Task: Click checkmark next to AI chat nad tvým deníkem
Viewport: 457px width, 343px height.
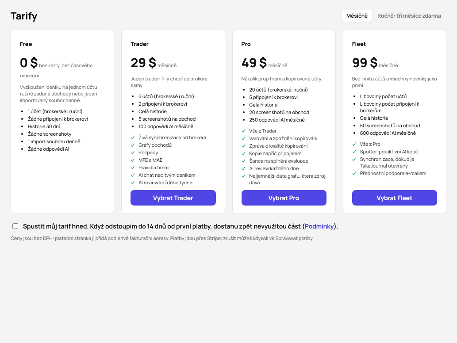Action: coord(133,175)
